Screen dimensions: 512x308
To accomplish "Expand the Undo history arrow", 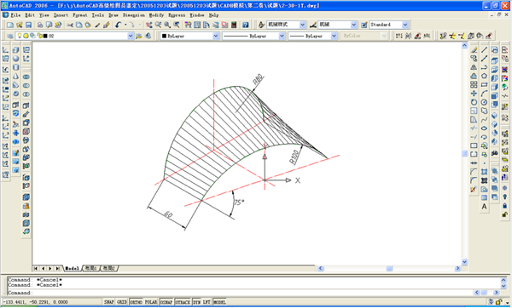I will [x=125, y=25].
